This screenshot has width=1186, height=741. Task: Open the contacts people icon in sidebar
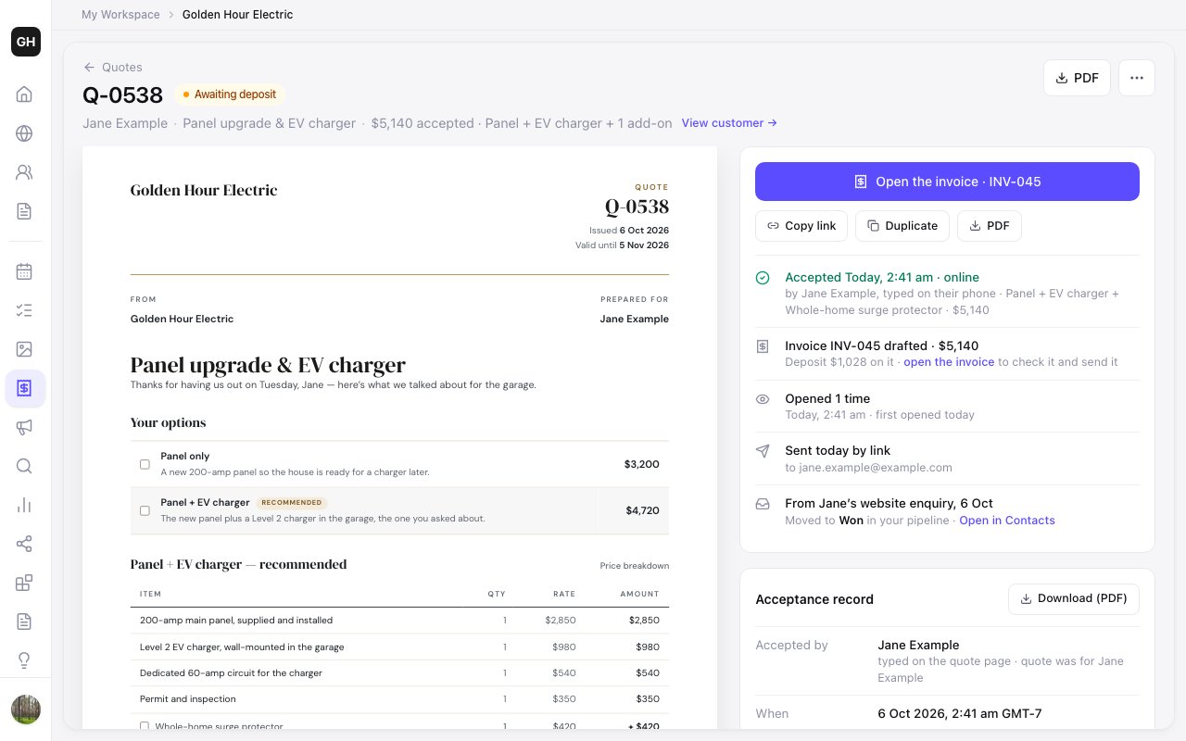click(25, 172)
